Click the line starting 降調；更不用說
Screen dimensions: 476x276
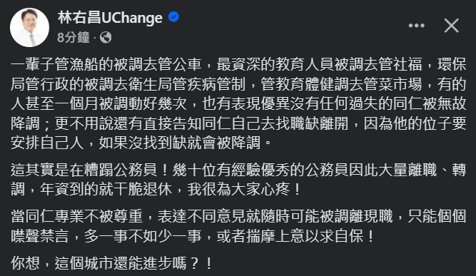point(238,123)
